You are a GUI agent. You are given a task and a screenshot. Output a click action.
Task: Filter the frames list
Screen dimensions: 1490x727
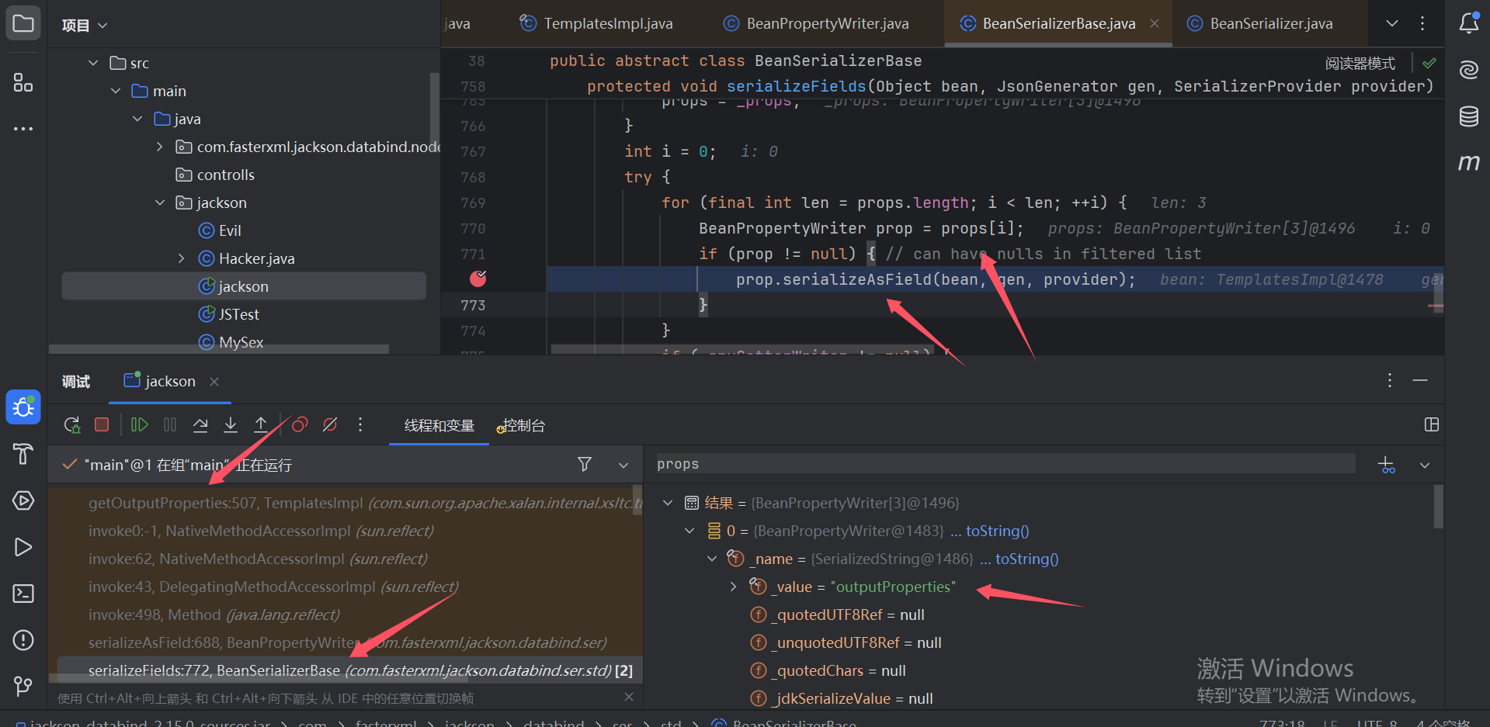(585, 464)
